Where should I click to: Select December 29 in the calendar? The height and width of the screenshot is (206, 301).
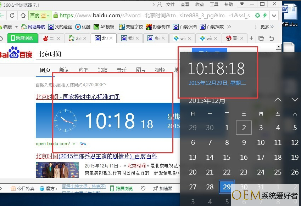[227, 187]
